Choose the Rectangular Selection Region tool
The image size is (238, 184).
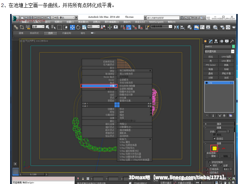(59, 27)
